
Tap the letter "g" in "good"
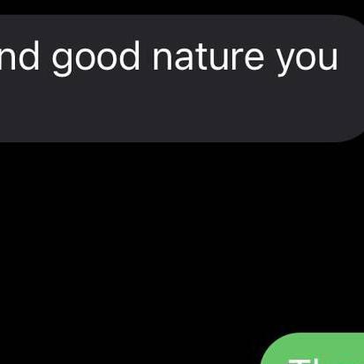click(62, 62)
